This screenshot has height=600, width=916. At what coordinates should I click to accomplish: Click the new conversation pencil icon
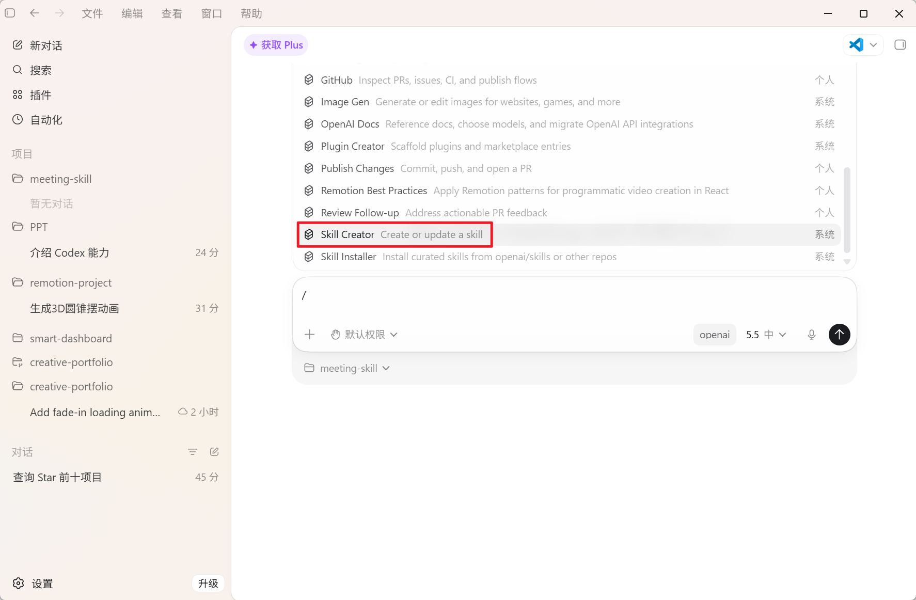18,45
